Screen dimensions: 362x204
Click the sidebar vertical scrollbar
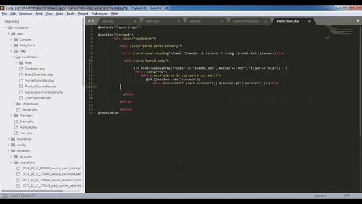83,52
